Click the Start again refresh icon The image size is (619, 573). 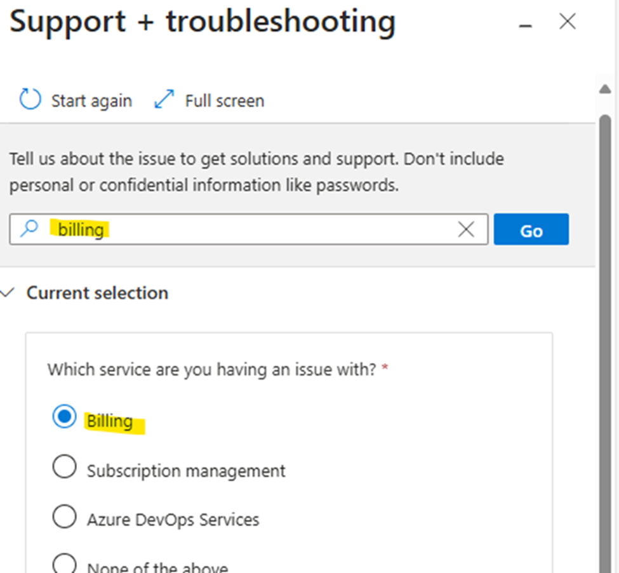(x=29, y=100)
